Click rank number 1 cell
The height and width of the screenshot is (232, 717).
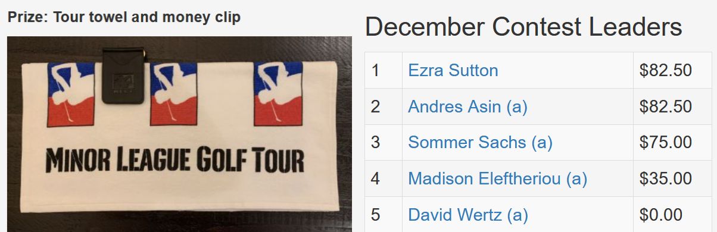[384, 70]
